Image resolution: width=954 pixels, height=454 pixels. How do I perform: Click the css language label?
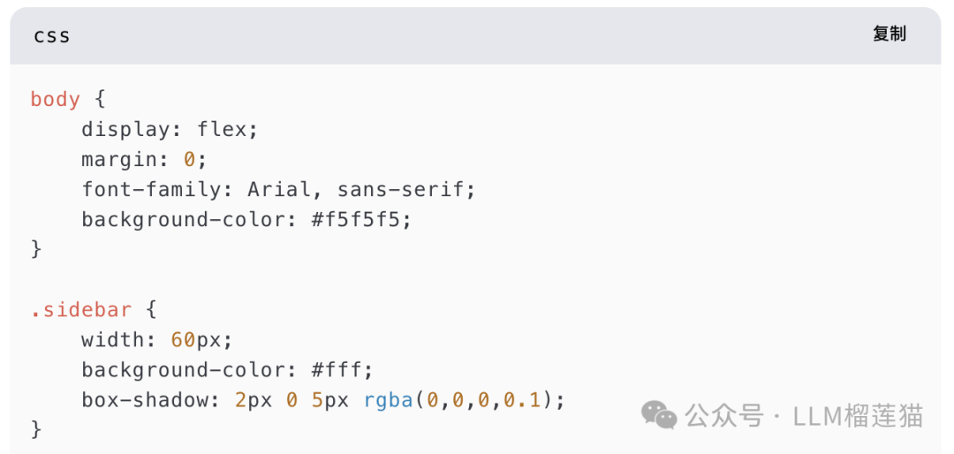tap(52, 36)
